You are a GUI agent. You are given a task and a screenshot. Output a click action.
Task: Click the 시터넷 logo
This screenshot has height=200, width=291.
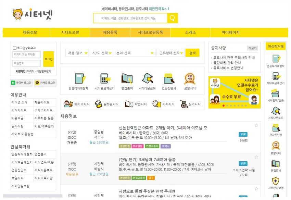[x=33, y=14]
